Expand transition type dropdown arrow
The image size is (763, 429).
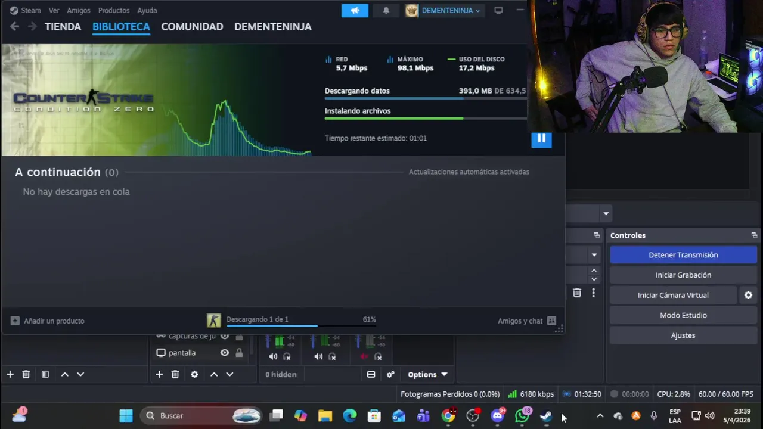[x=594, y=255]
